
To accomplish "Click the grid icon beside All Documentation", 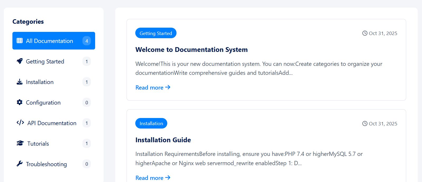I will 20,41.
